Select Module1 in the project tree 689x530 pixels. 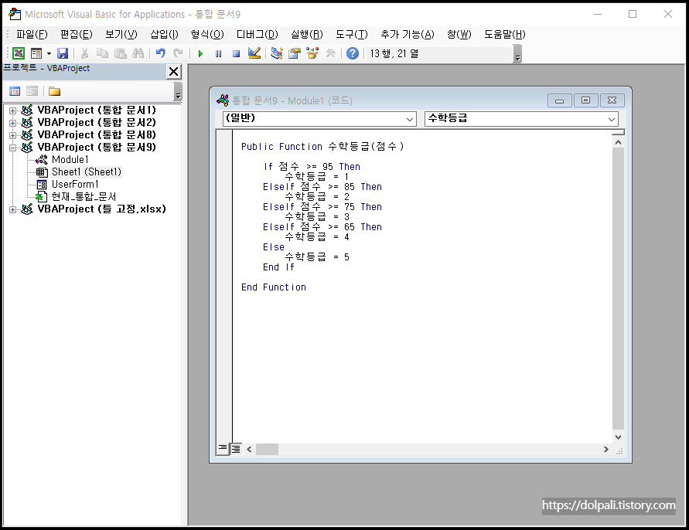(x=70, y=159)
